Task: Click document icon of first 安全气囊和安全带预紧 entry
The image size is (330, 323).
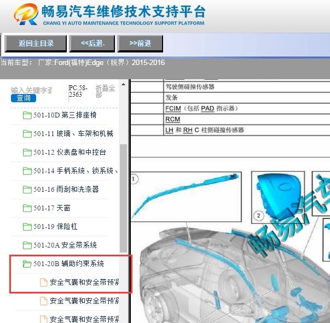Action: pyautogui.click(x=44, y=282)
